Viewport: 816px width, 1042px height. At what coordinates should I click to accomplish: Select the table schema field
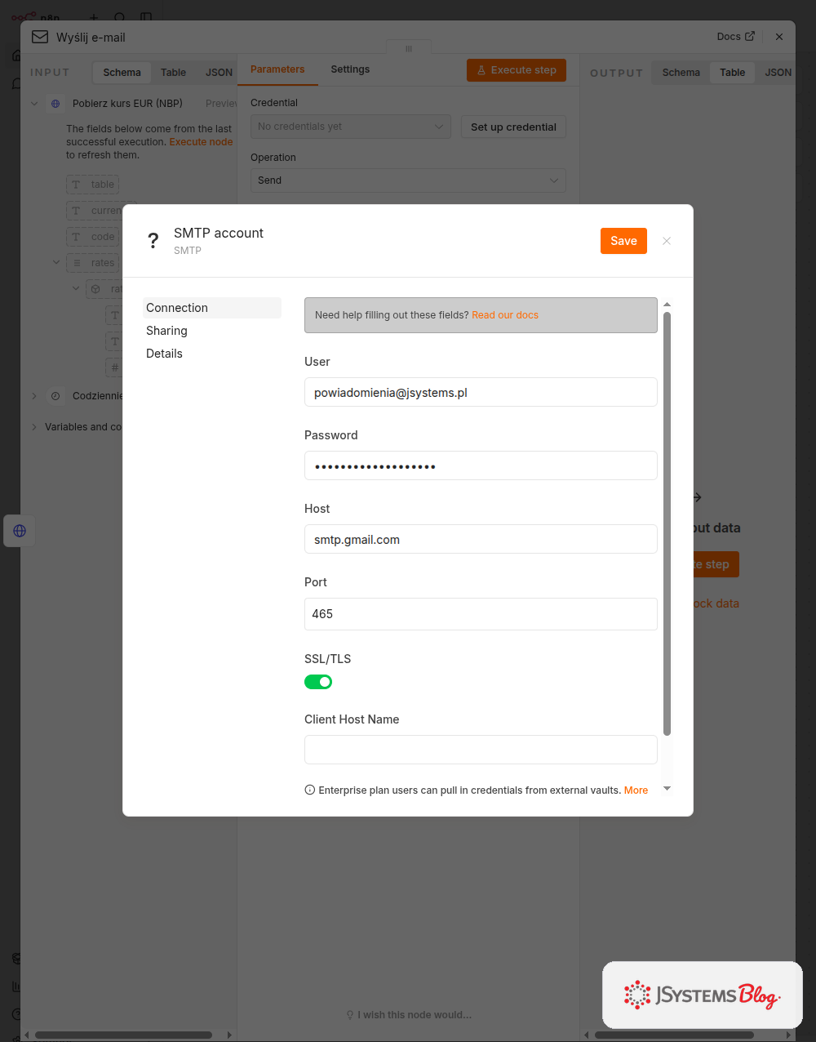[x=93, y=185]
